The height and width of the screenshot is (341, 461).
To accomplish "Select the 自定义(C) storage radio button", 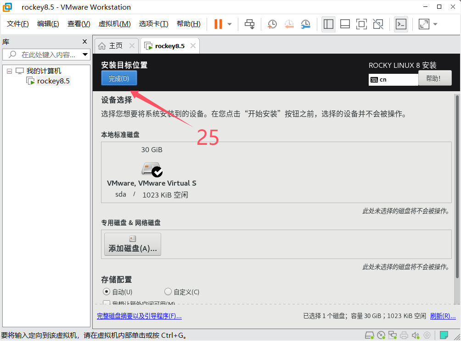I will (168, 291).
